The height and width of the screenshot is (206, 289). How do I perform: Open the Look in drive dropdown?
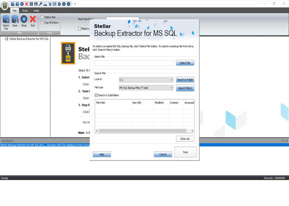coord(146,80)
